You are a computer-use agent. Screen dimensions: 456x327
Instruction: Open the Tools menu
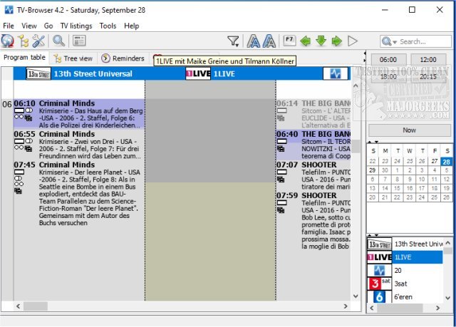(x=108, y=26)
